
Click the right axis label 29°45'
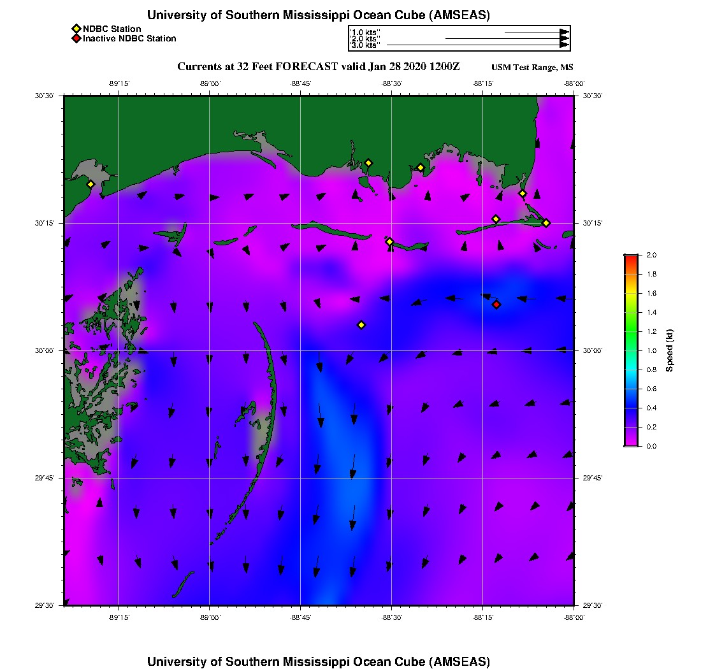[x=593, y=478]
